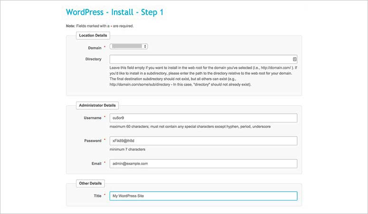
Task: Focus the Directory text field
Action: (x=199, y=59)
